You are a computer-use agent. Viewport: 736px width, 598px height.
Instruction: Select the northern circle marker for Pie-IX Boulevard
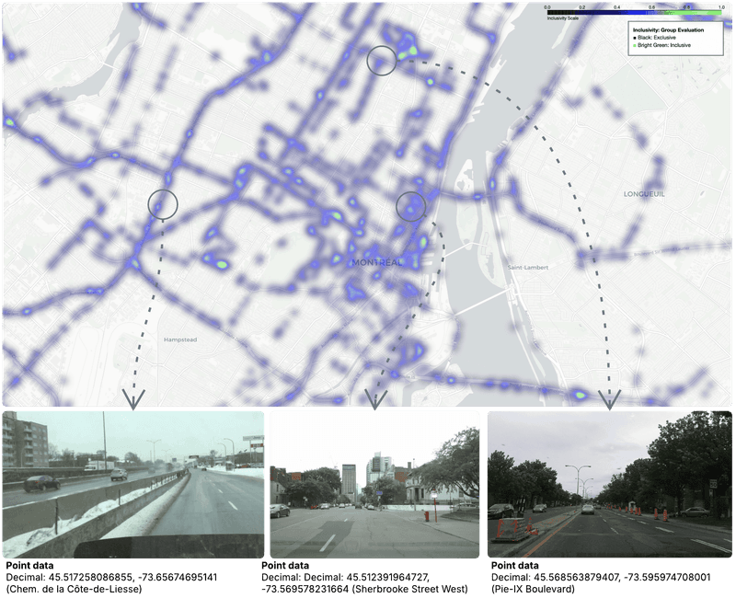coord(382,61)
